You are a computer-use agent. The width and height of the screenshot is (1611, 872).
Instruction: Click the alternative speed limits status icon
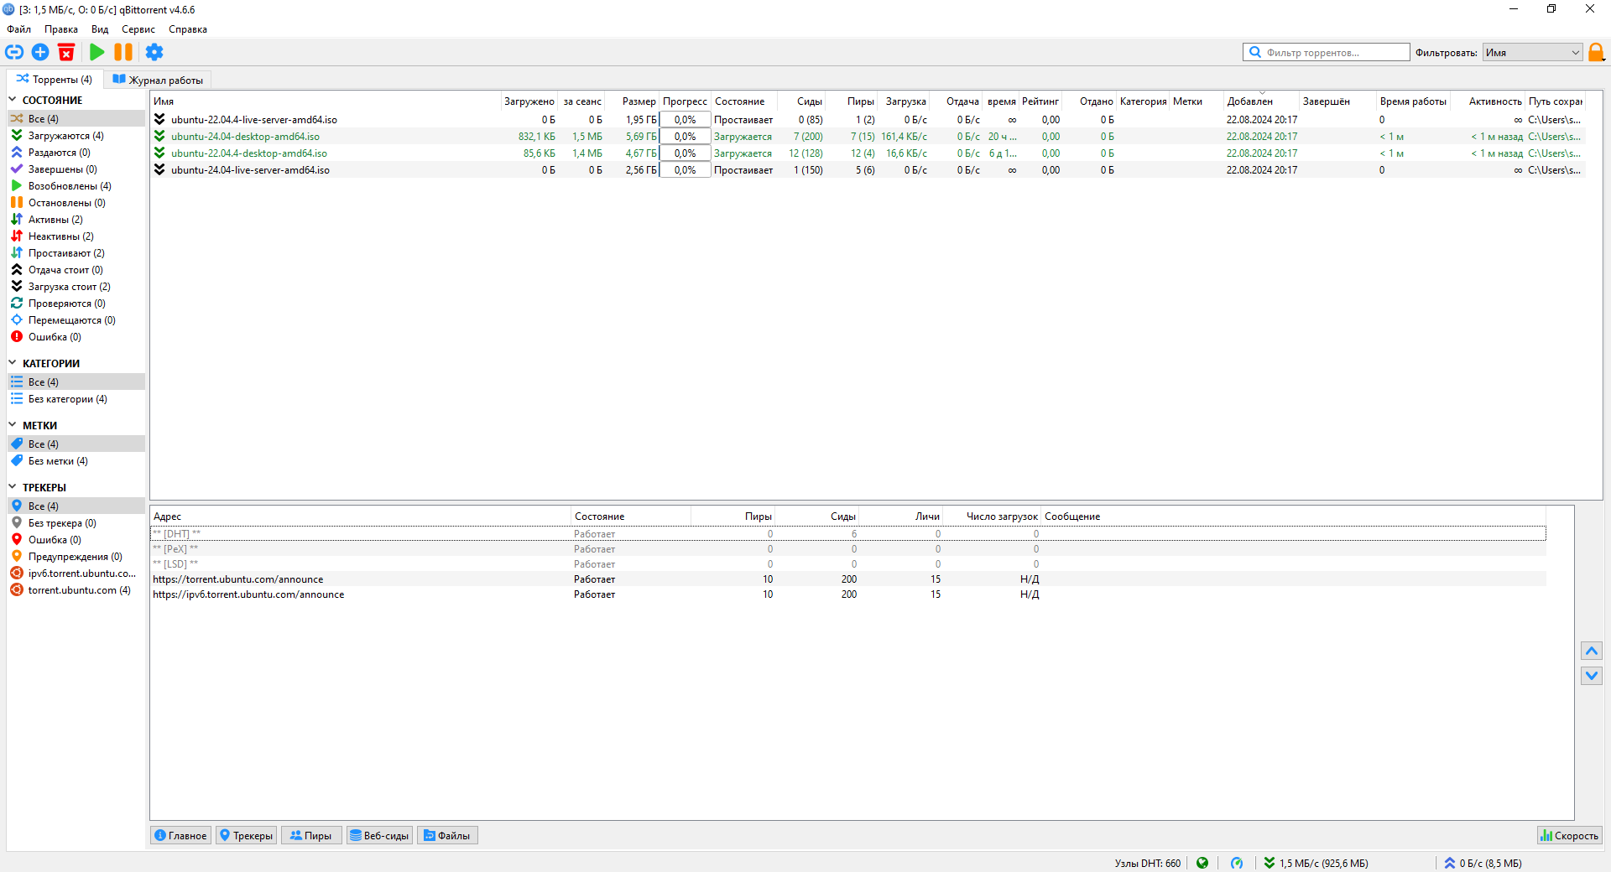[1237, 863]
